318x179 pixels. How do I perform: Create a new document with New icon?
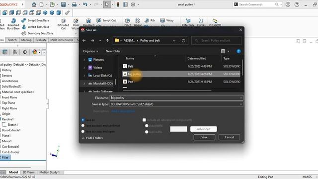point(41,4)
